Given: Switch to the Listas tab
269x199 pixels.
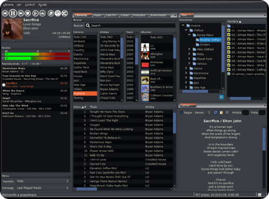Looking at the screenshot, I should pos(125,16).
